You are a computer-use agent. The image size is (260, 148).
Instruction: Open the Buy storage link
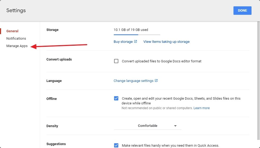click(x=123, y=42)
